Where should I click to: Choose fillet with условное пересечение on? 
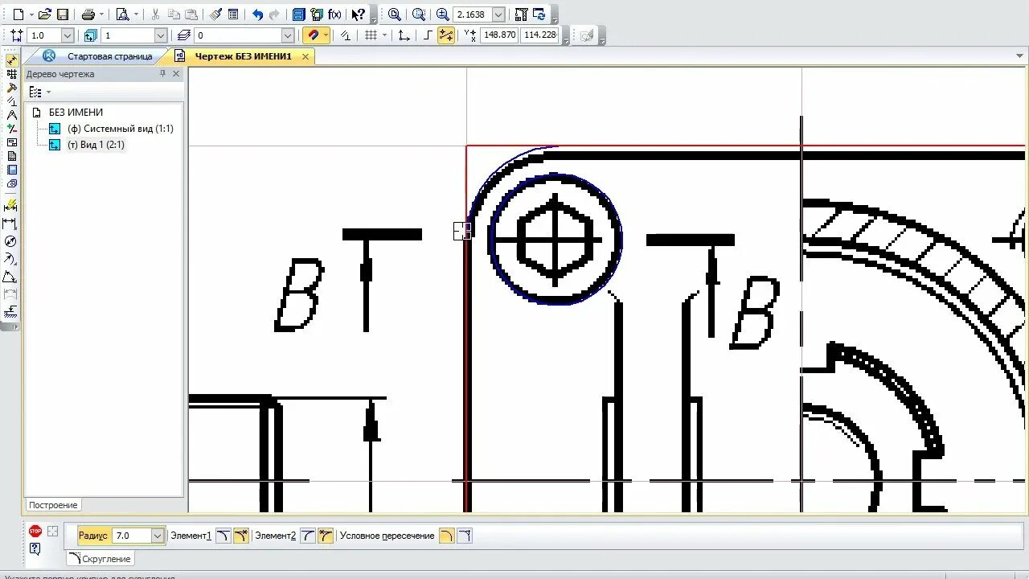tap(447, 536)
